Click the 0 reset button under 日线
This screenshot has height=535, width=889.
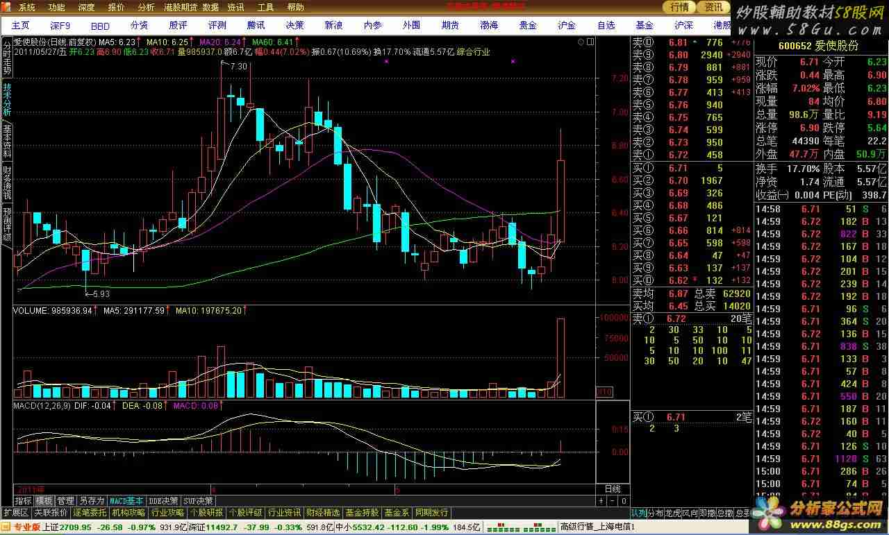pos(624,500)
